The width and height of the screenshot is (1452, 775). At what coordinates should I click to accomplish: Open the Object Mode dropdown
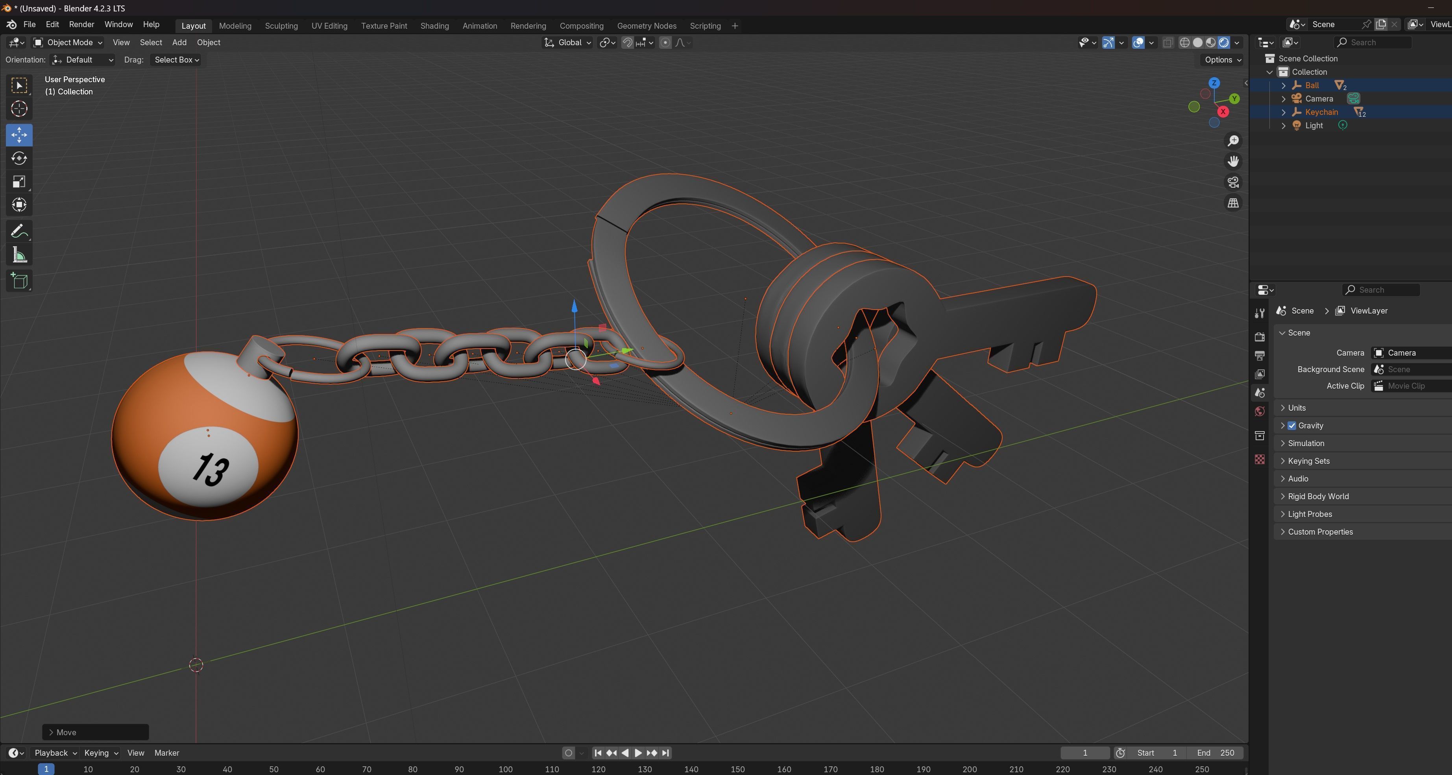point(68,43)
